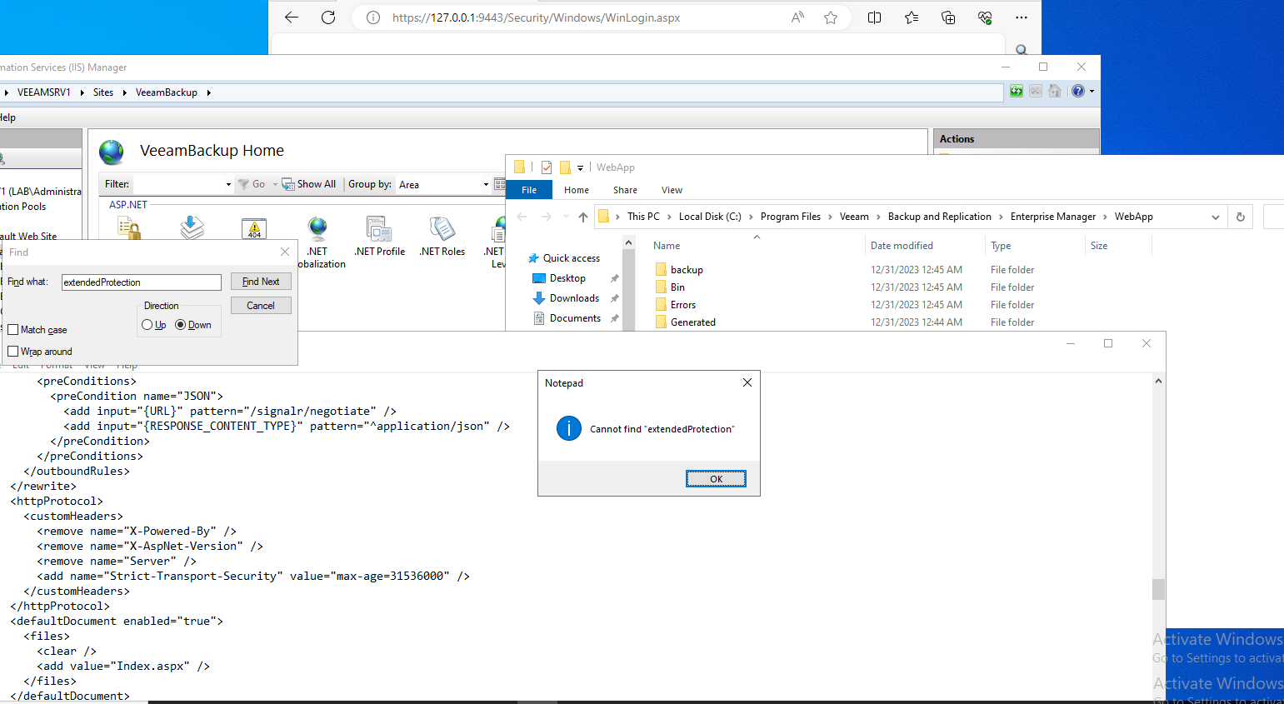Refresh the WebApp folder view
The width and height of the screenshot is (1284, 704).
[1240, 217]
